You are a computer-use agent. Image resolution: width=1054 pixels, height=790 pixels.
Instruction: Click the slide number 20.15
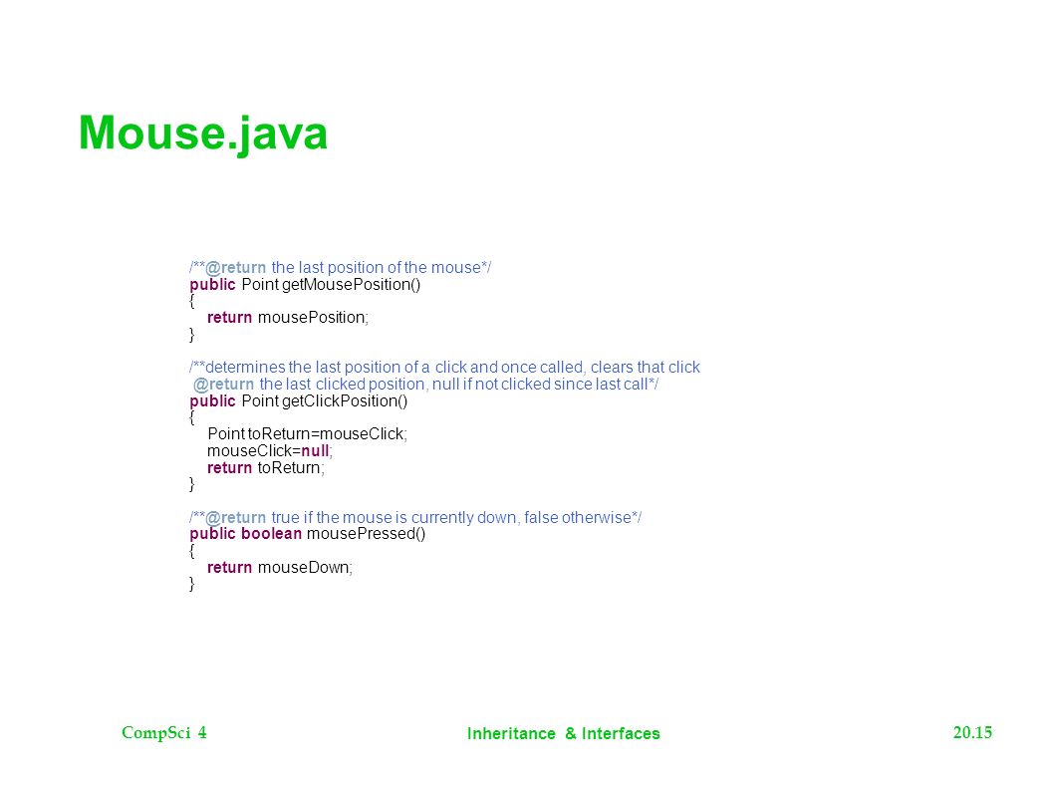pyautogui.click(x=972, y=732)
